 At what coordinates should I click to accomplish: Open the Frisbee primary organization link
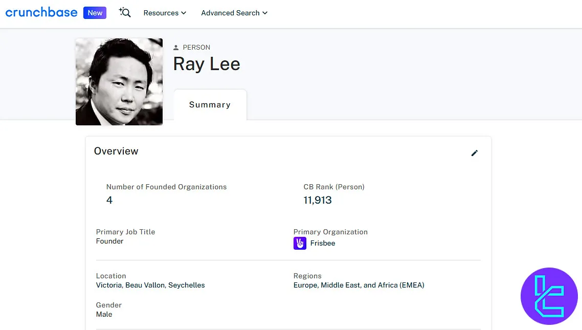(323, 244)
